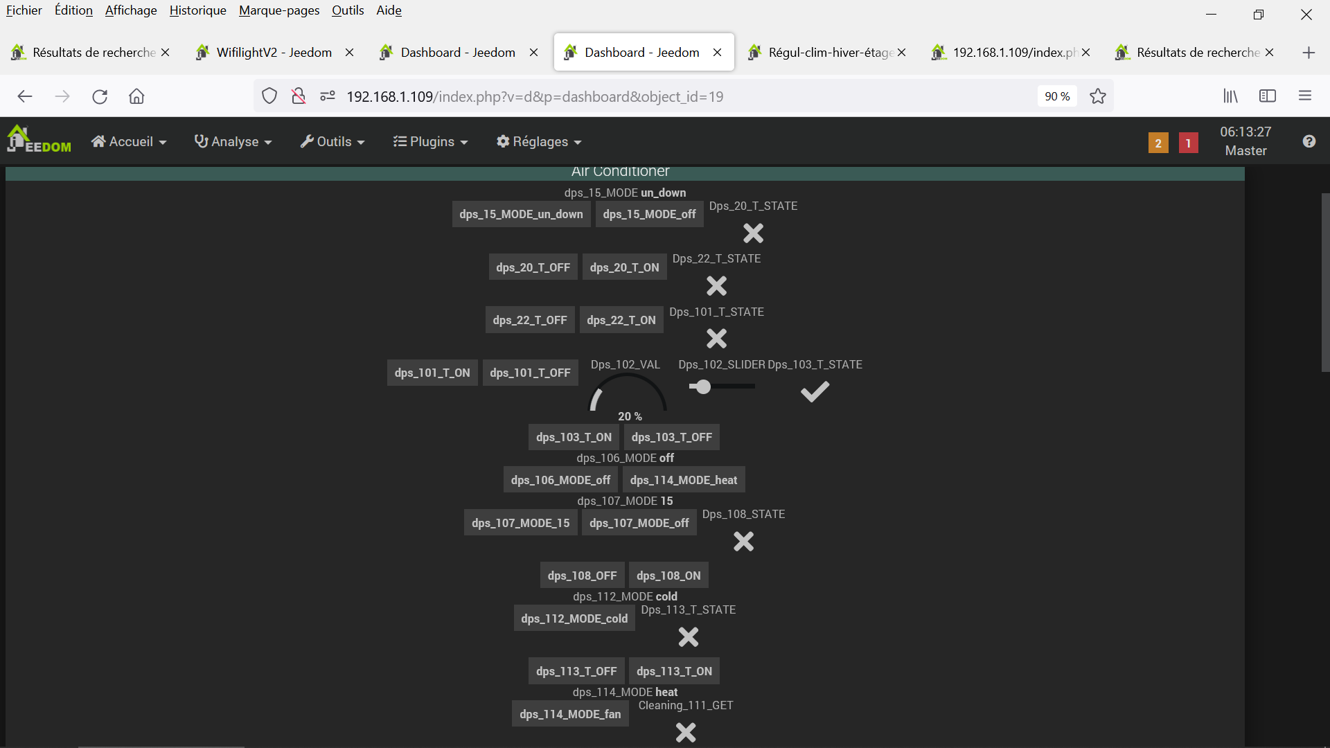
Task: Click the Dps_102_SLIDER handle
Action: coord(704,386)
